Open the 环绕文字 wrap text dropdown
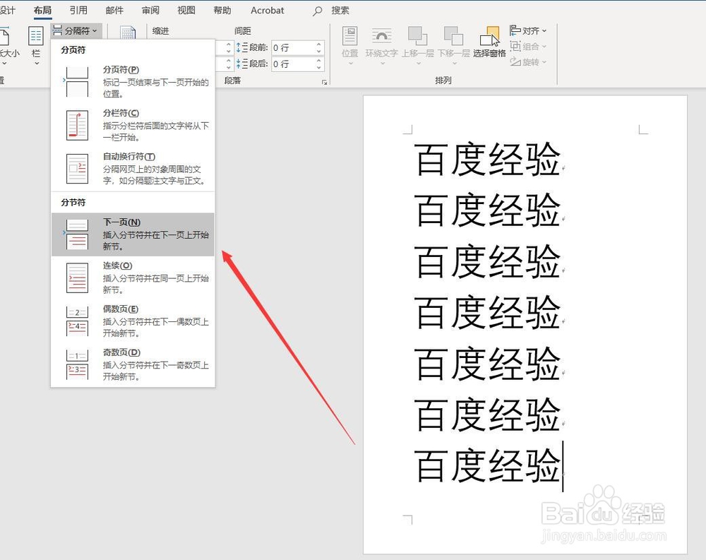Viewport: 706px width, 560px height. (381, 45)
